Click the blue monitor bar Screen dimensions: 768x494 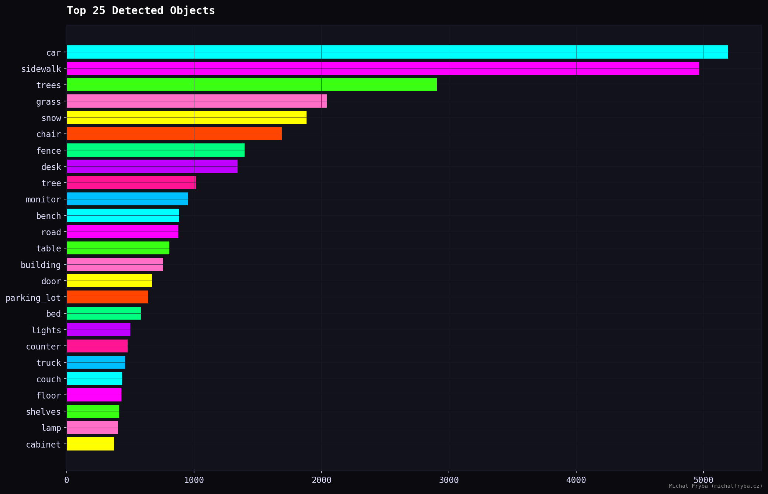point(127,199)
